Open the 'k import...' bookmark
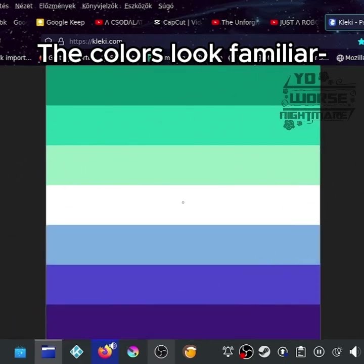The height and width of the screenshot is (364, 364). (16, 58)
